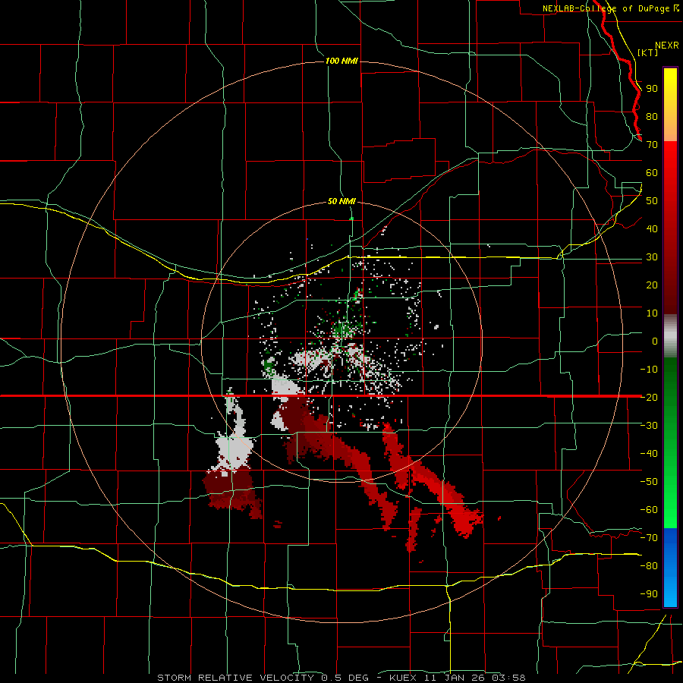Pick the blue bottom segment of color bar
Image resolution: width=683 pixels, height=683 pixels.
670,567
